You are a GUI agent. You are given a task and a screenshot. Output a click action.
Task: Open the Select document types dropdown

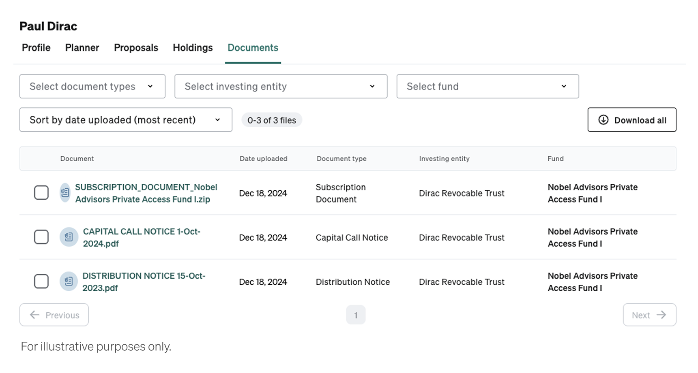point(92,86)
